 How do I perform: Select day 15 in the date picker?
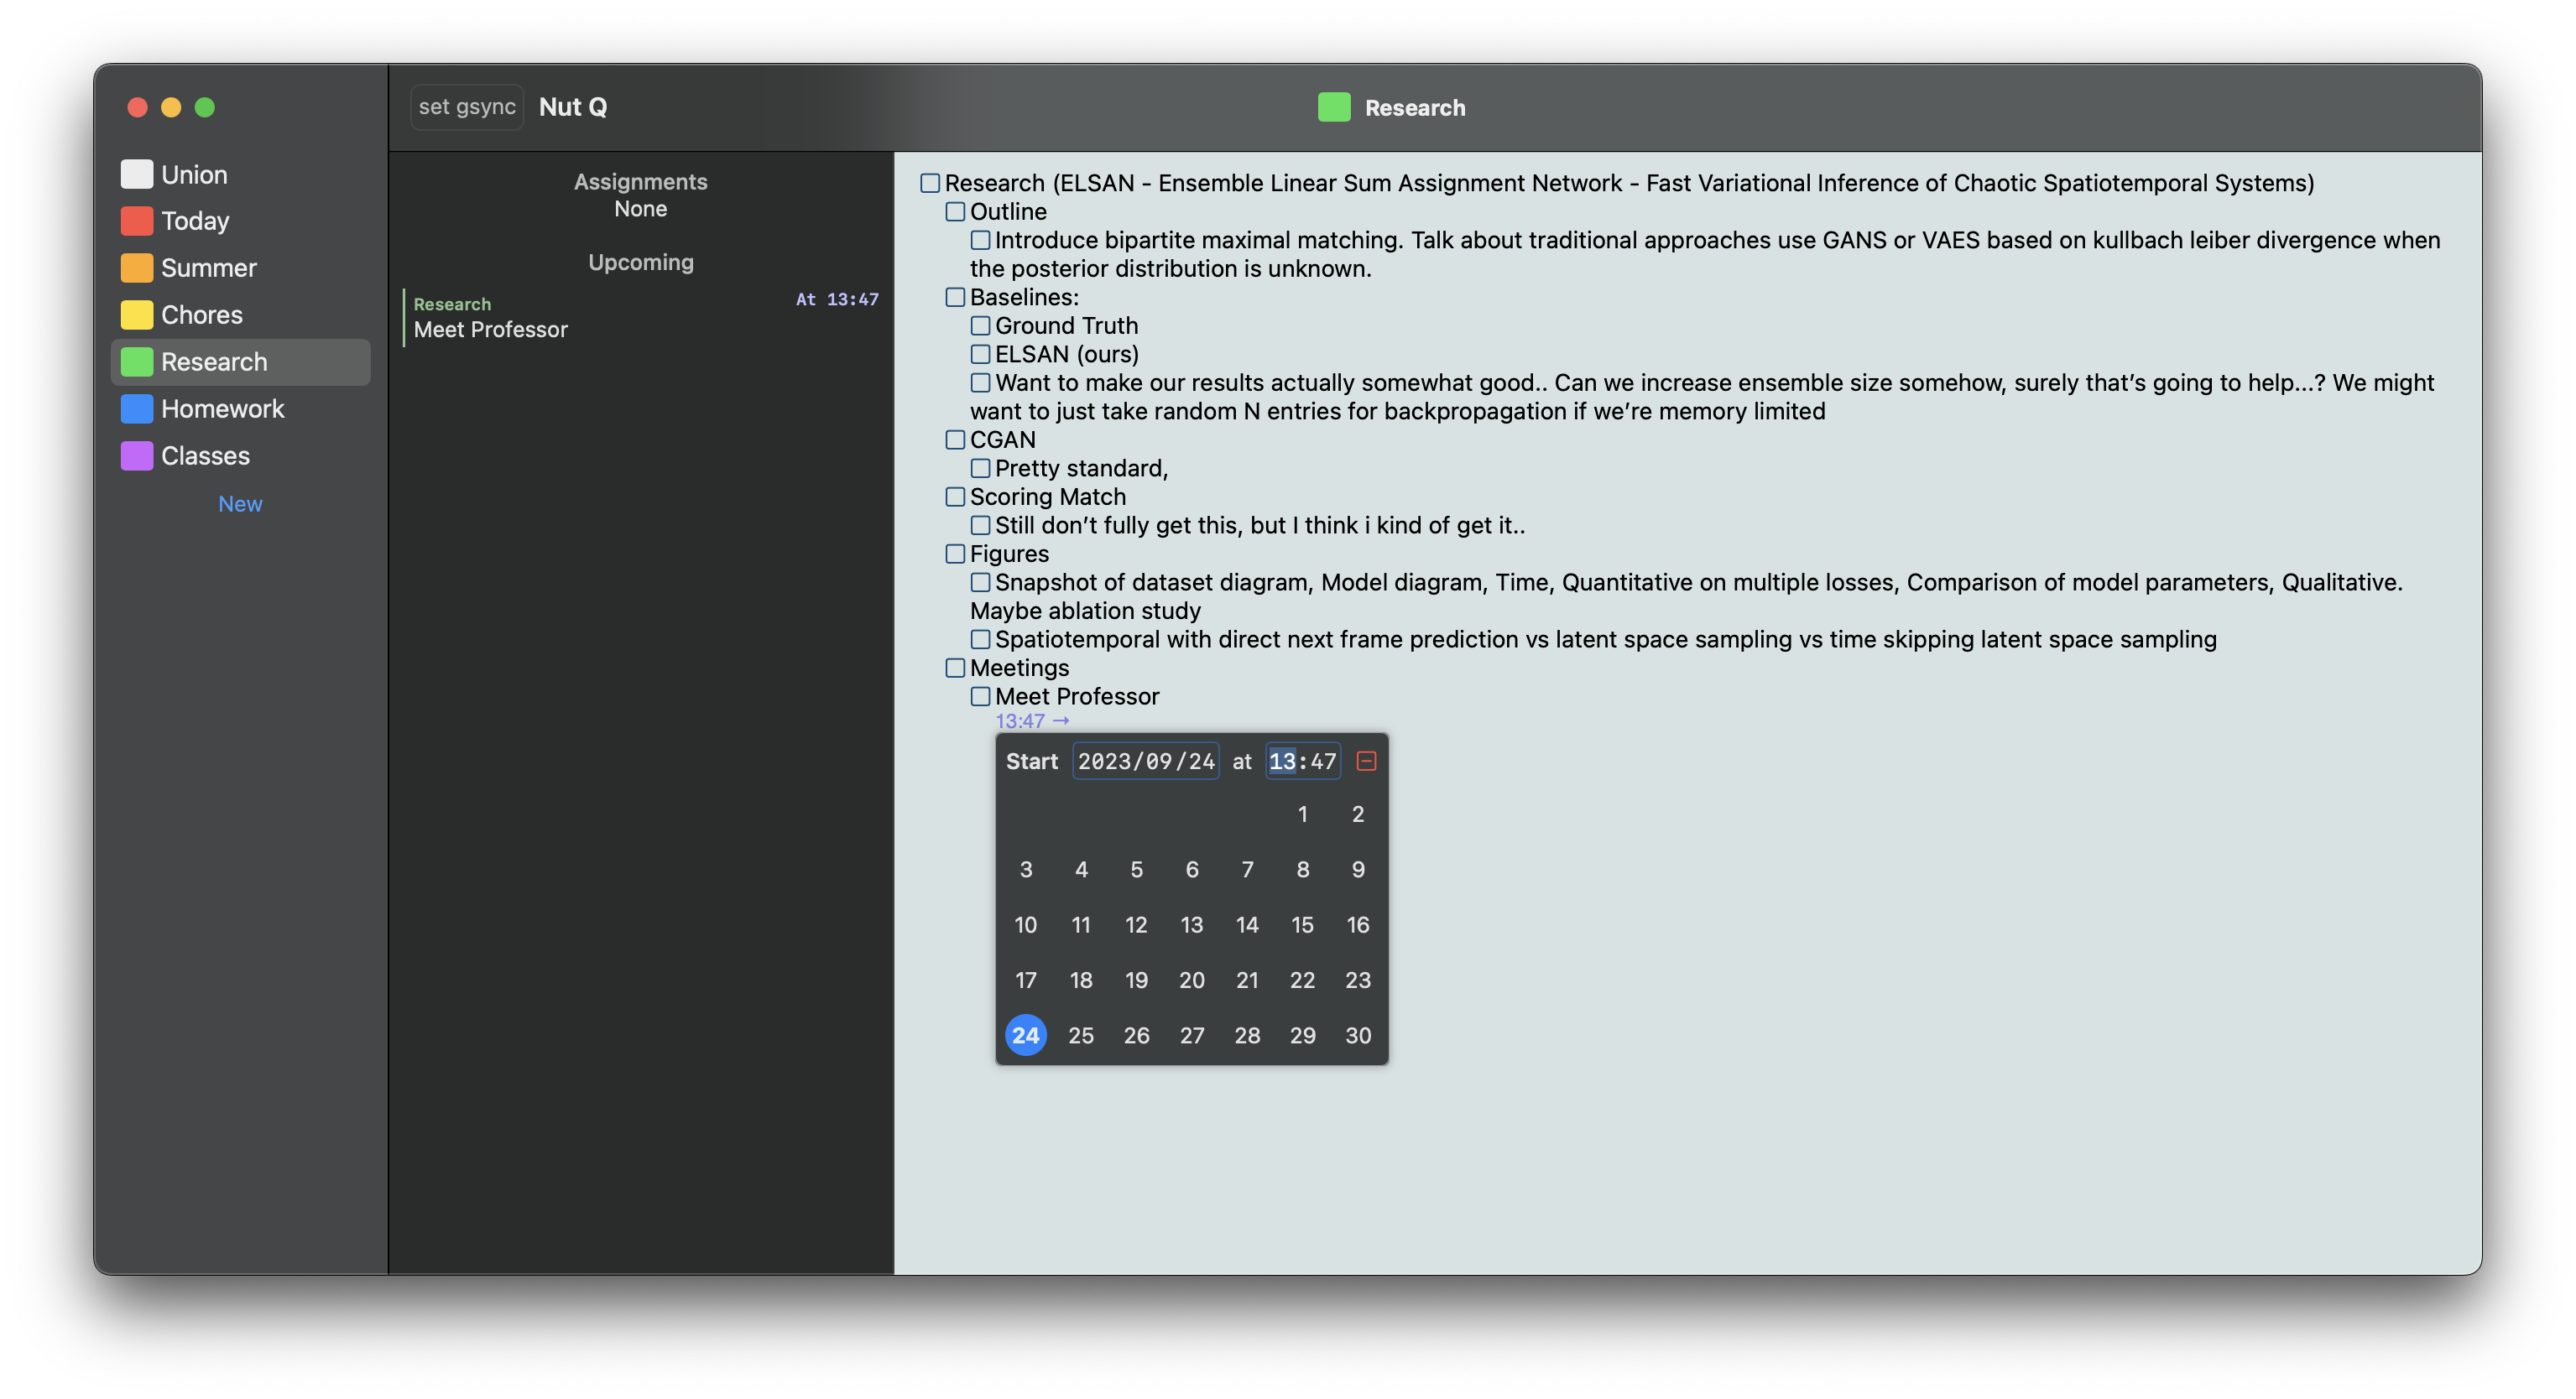[x=1302, y=924]
